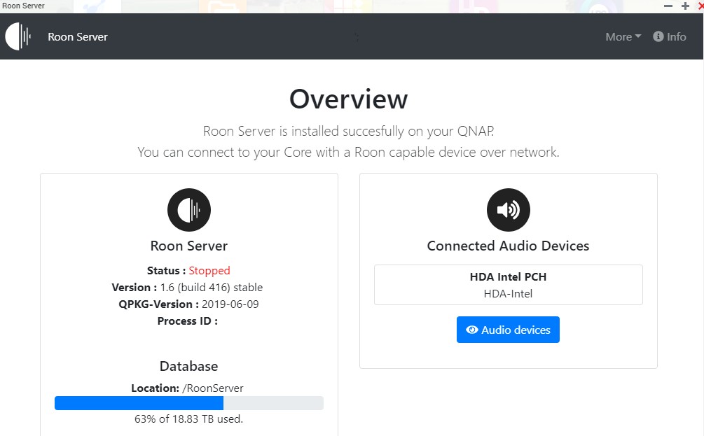This screenshot has width=704, height=436.
Task: Open the More dropdown menu
Action: pyautogui.click(x=623, y=37)
